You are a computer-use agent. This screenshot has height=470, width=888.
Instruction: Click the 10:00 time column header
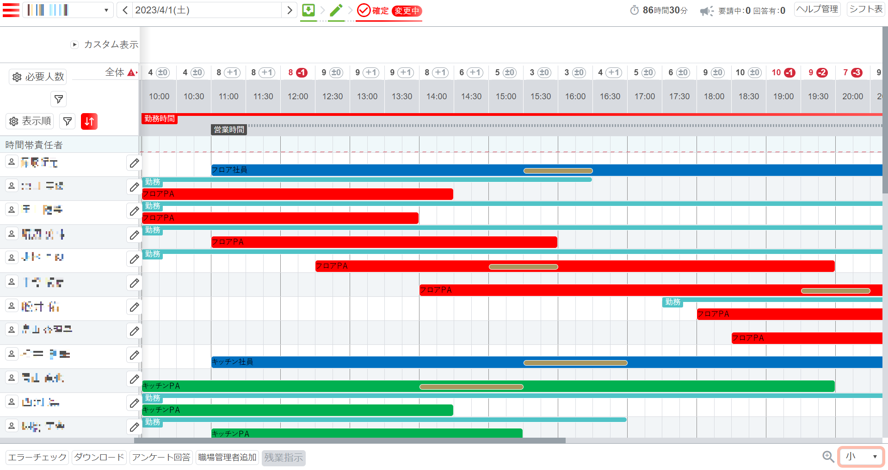pos(159,96)
